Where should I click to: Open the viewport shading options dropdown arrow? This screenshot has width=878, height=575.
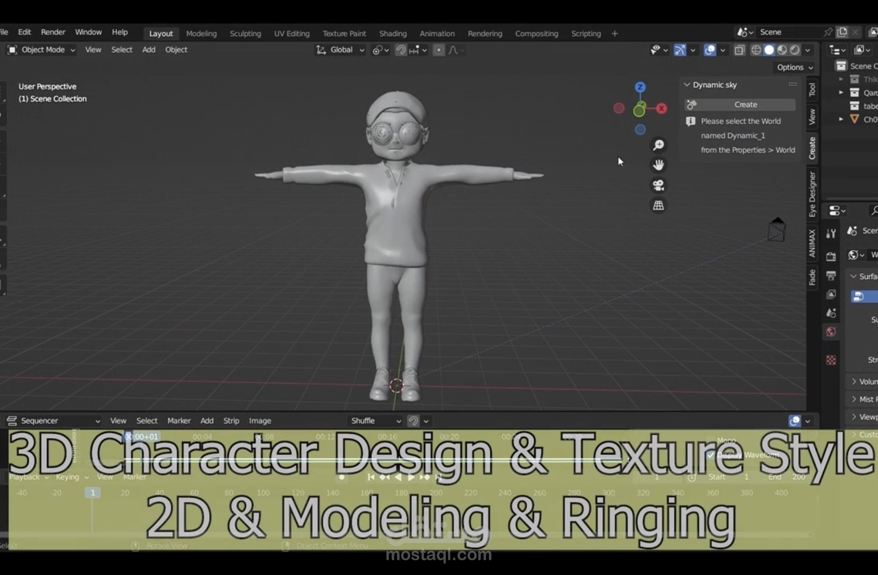(808, 50)
